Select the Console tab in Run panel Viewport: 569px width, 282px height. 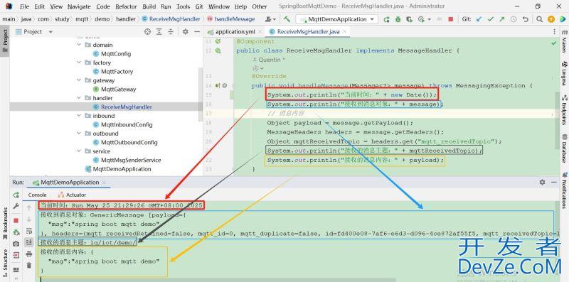[x=38, y=195]
